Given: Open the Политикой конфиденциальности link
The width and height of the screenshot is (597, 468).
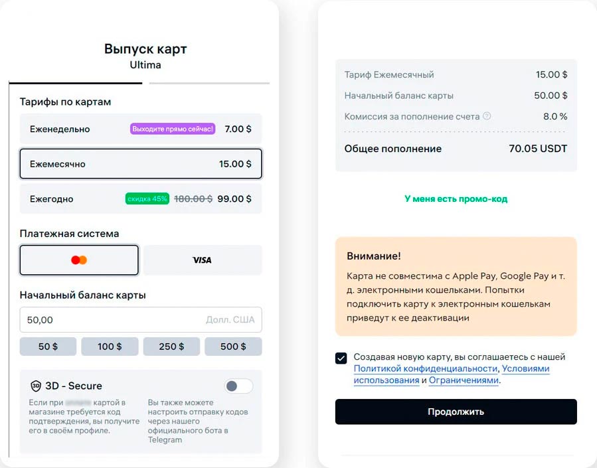Looking at the screenshot, I should click(x=426, y=368).
